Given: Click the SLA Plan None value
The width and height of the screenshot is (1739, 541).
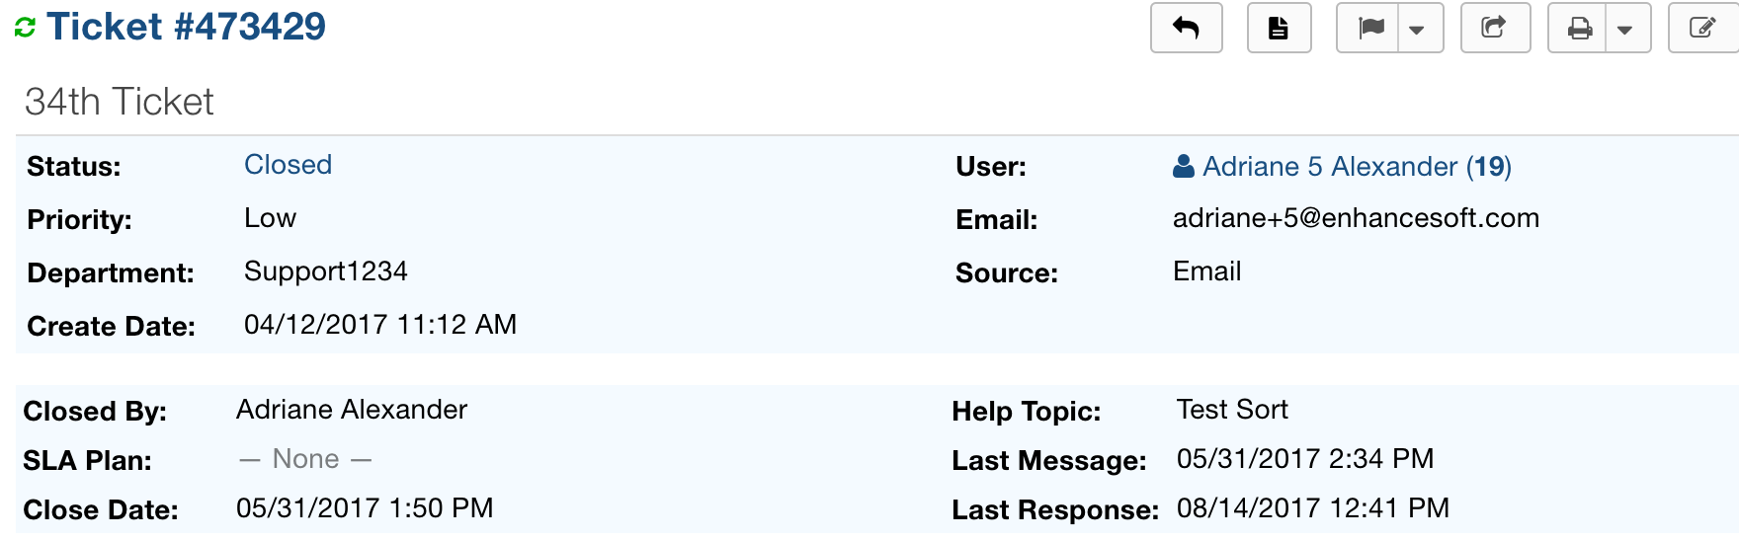Looking at the screenshot, I should pos(305,459).
